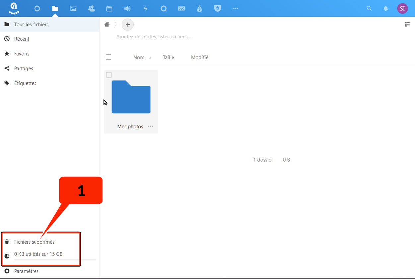Tick the select-all files checkbox
The width and height of the screenshot is (415, 279).
coord(109,57)
